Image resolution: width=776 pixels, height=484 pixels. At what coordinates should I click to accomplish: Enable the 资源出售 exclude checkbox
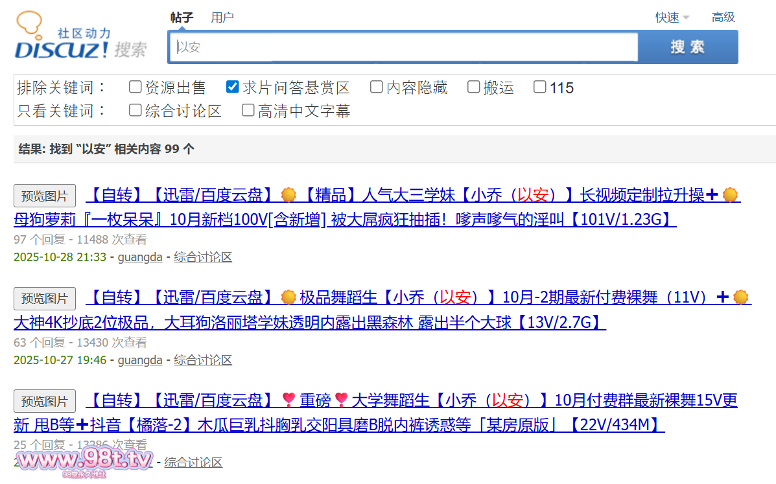pyautogui.click(x=135, y=87)
